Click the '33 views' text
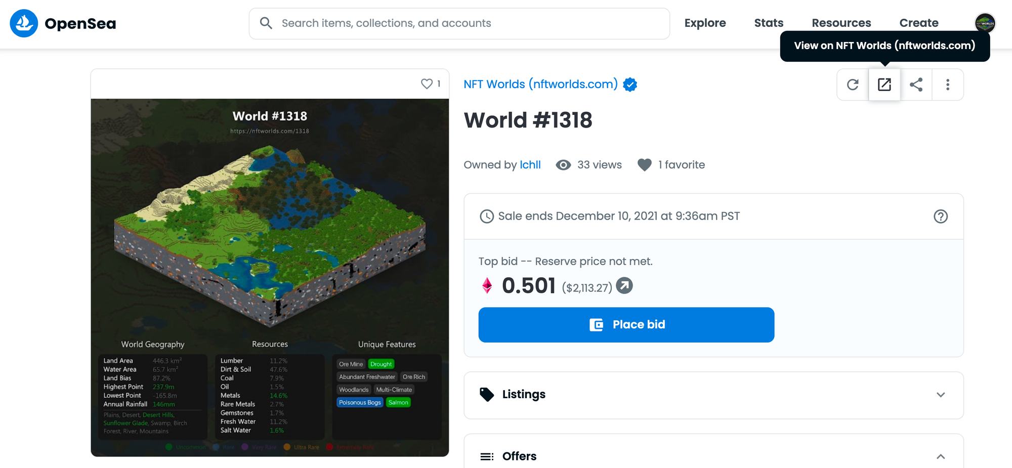 (600, 165)
